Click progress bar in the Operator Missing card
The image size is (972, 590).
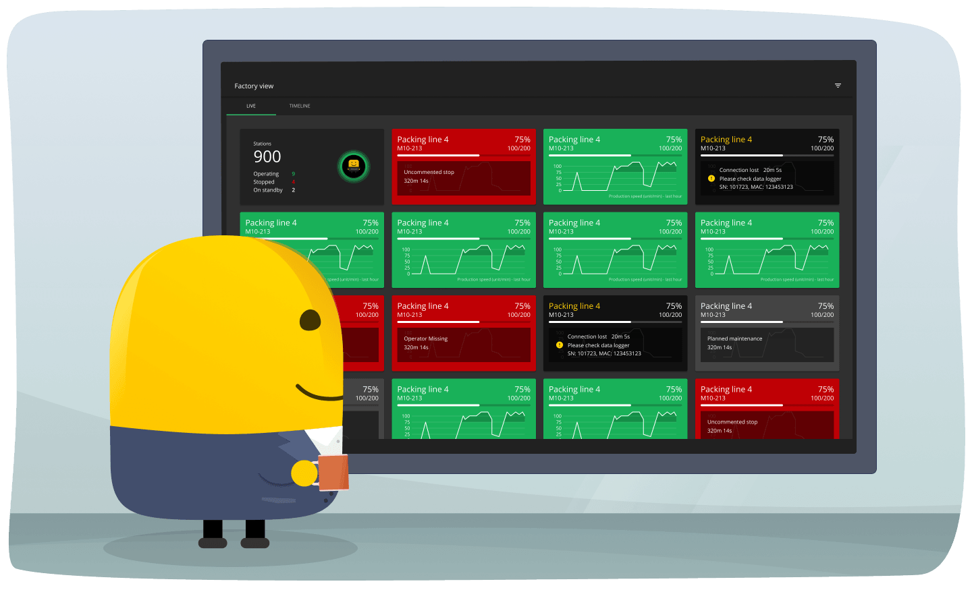click(x=464, y=322)
